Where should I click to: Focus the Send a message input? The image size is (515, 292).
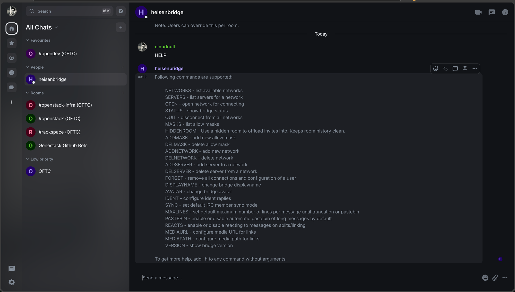309,278
